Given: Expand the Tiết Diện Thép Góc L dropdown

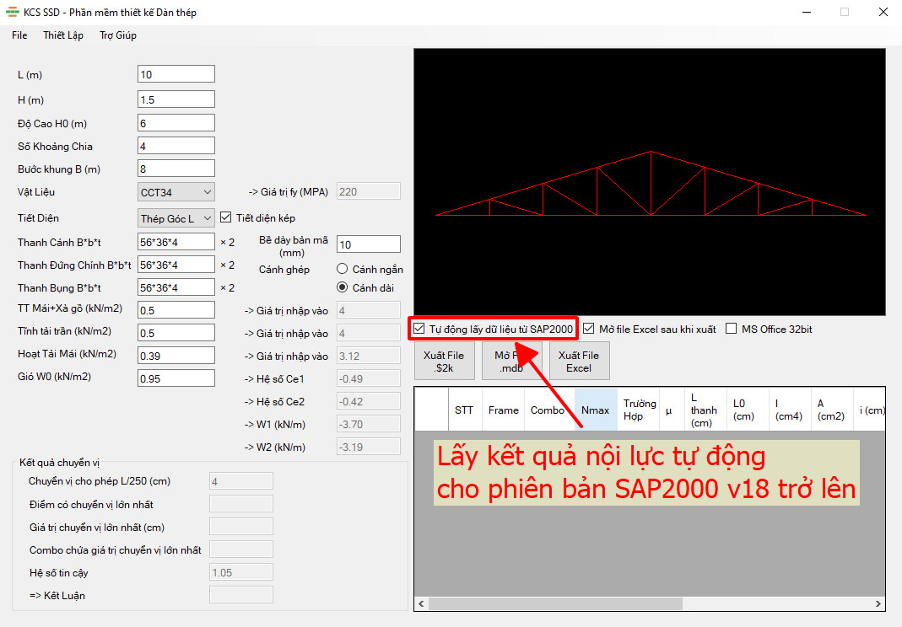Looking at the screenshot, I should 176,218.
